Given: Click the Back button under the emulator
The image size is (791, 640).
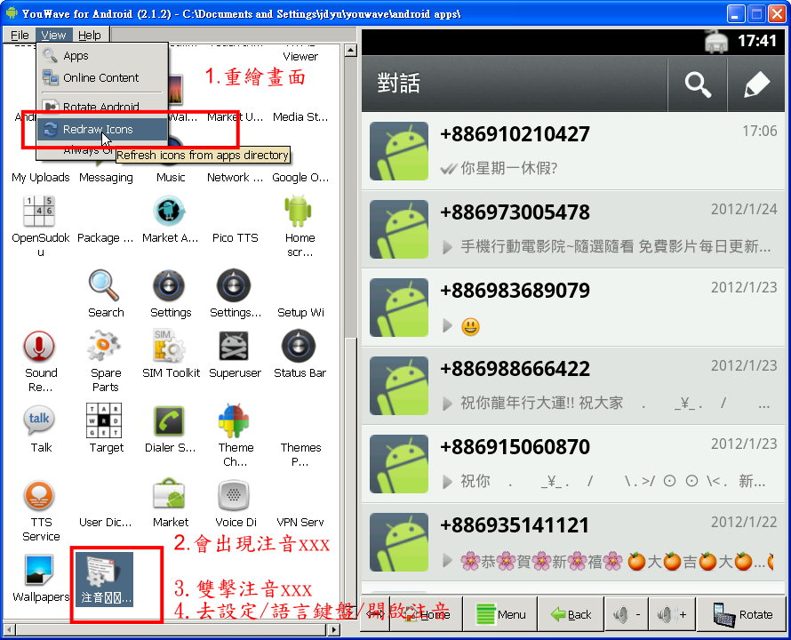Looking at the screenshot, I should pos(571,614).
